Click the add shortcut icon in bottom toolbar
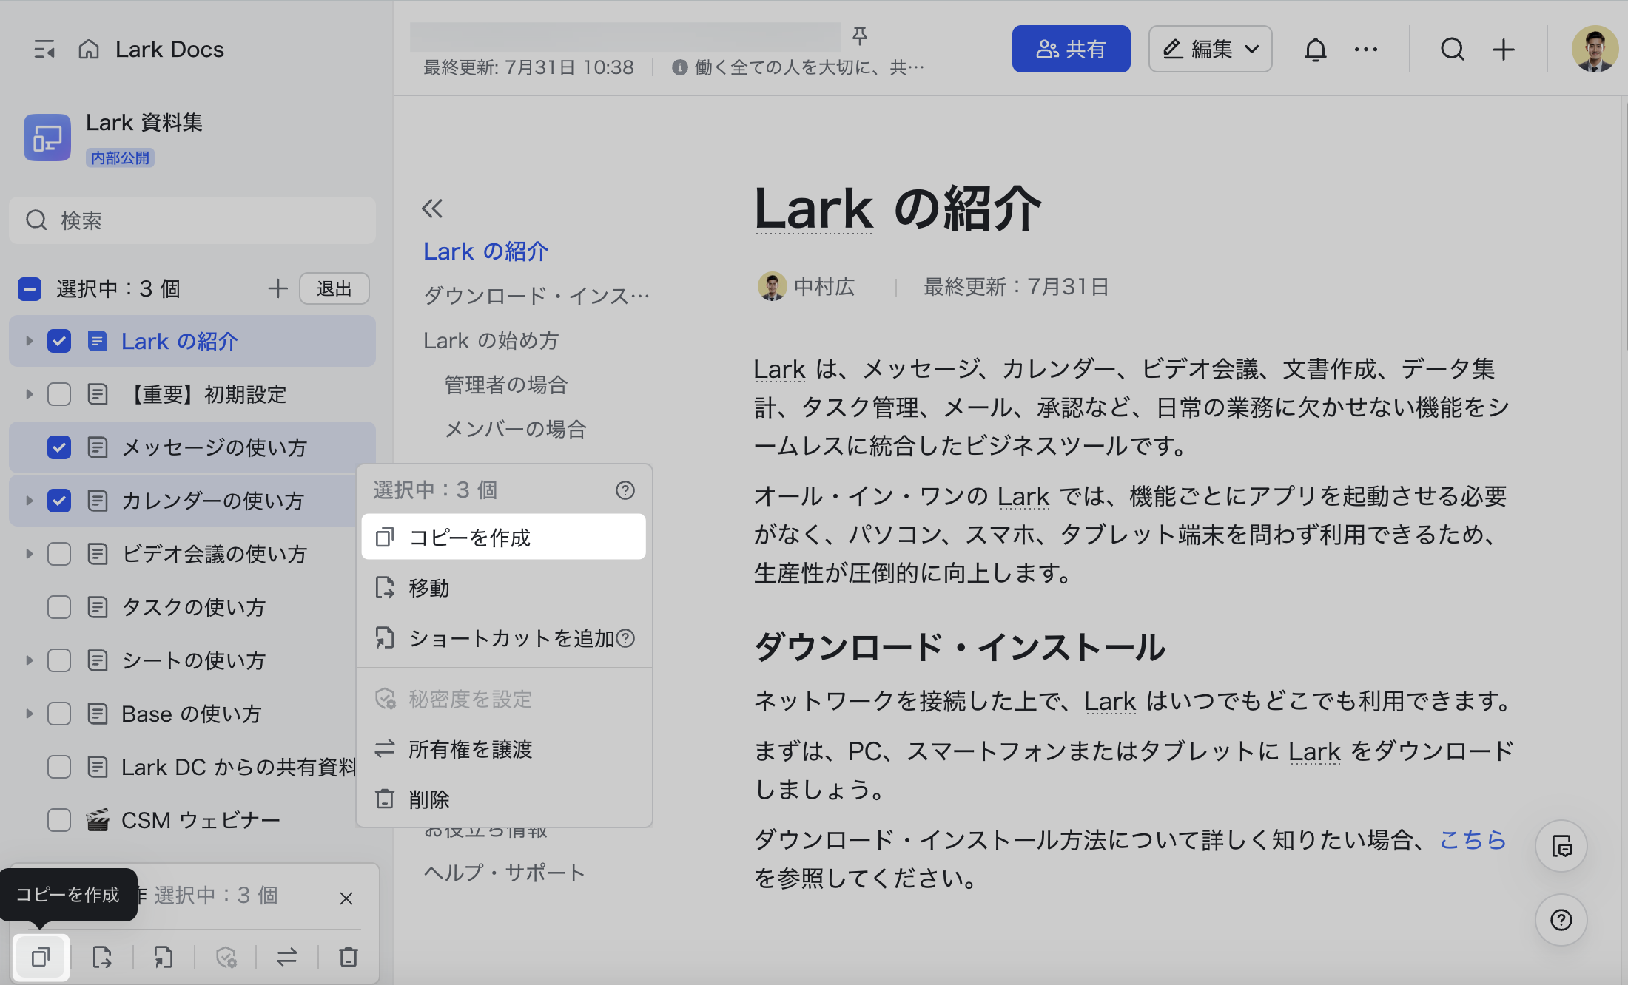This screenshot has width=1628, height=985. point(163,957)
